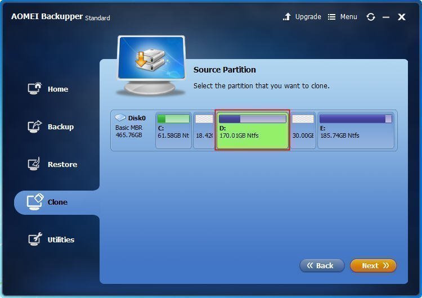
Task: Click the refresh icon
Action: (371, 17)
